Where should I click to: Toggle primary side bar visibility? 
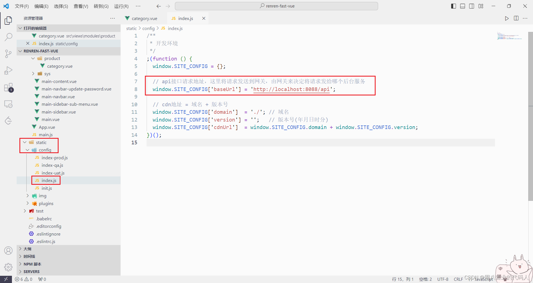454,6
